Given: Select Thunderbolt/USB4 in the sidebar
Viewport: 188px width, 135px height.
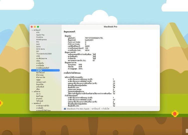Looking at the screenshot, I should 44,54.
